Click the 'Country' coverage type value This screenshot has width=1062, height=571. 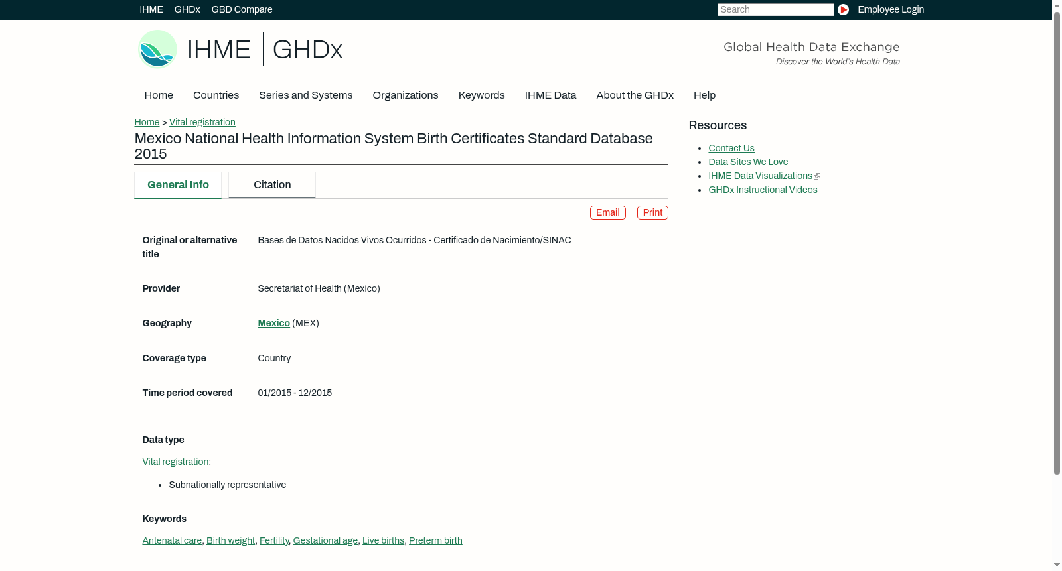[x=274, y=358]
